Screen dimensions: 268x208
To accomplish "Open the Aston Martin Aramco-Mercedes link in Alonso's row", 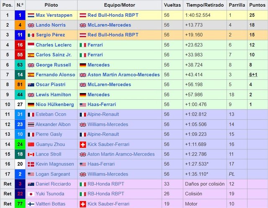I will point(124,75).
